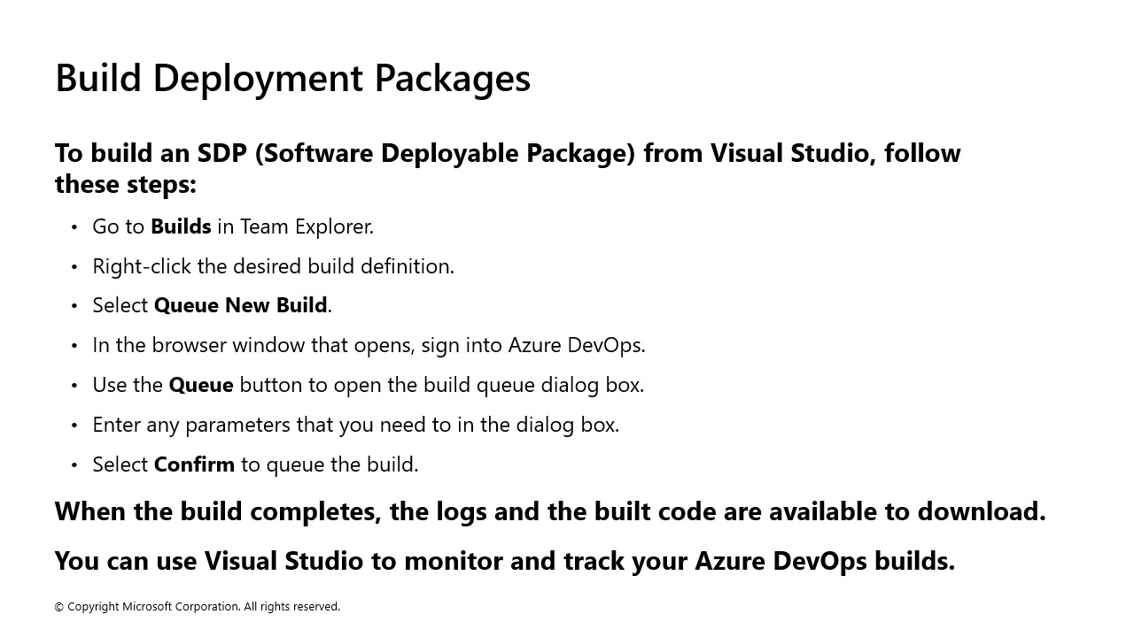Click the bullet about right-clicking build definition
This screenshot has height=637, width=1134.
(273, 265)
